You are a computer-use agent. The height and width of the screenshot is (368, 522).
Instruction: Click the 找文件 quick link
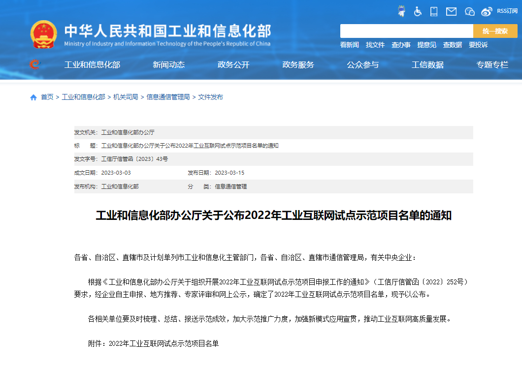tap(375, 45)
